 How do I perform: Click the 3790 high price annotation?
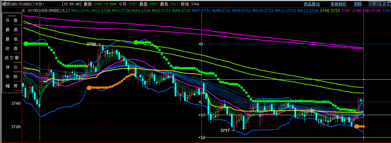click(91, 44)
